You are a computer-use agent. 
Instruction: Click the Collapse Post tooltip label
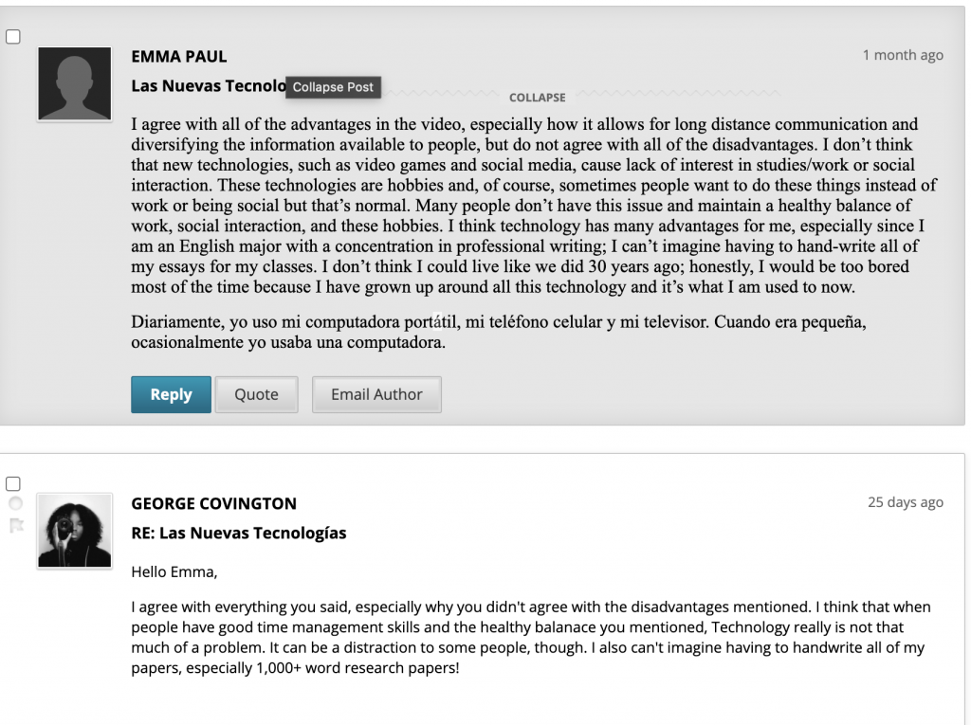333,87
